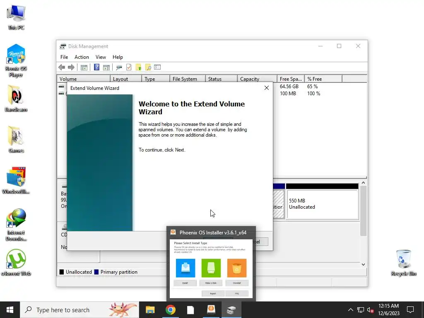Click the Forward arrow in Disk Management toolbar
Viewport: 424px width, 318px height.
click(71, 67)
